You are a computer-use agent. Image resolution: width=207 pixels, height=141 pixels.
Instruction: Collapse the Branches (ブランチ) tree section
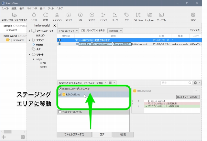[x=29, y=40]
